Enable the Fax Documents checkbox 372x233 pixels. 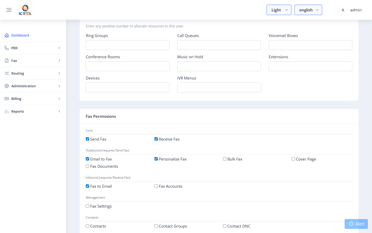click(88, 166)
